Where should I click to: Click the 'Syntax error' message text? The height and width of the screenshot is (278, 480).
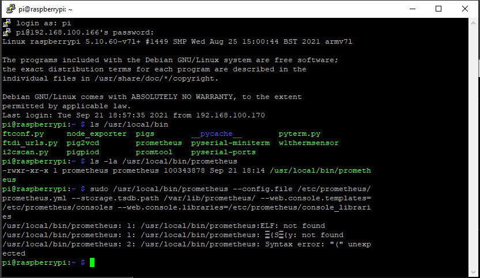(288, 244)
